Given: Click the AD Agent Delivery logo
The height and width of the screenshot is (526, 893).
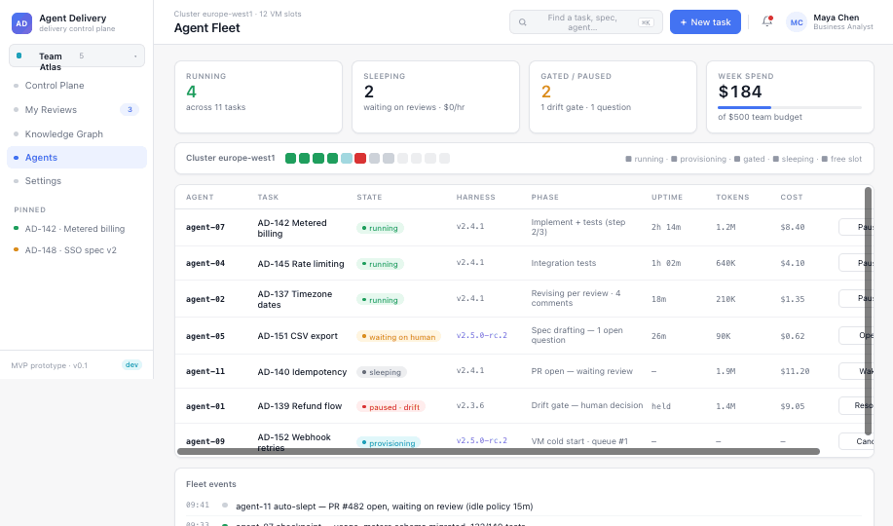Looking at the screenshot, I should (21, 23).
